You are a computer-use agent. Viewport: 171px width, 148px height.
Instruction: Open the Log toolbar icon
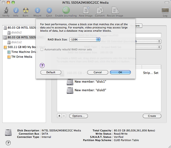[x=165, y=10]
